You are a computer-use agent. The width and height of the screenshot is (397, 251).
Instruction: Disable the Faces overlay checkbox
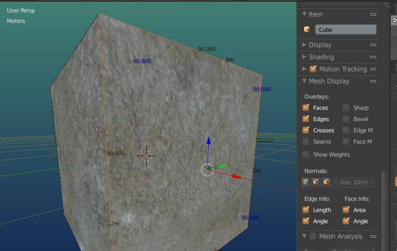pyautogui.click(x=306, y=108)
